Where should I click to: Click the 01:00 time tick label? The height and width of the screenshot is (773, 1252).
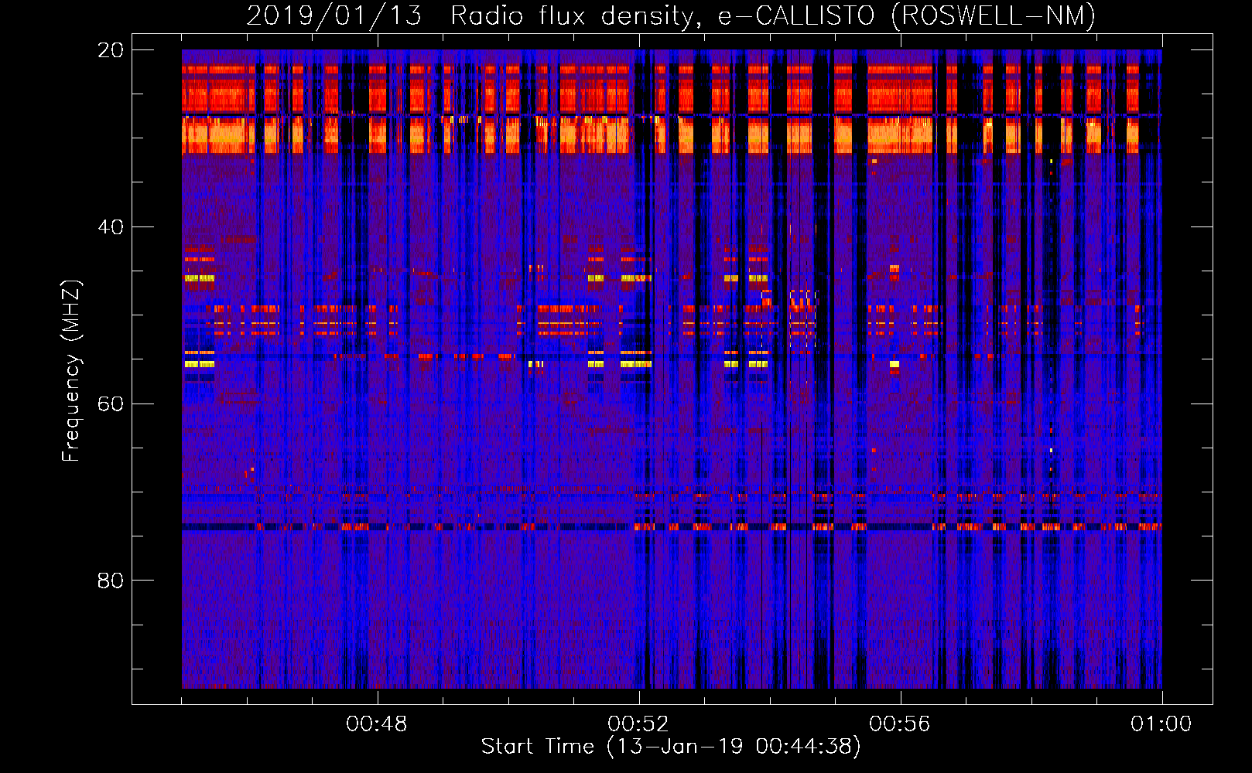tap(1161, 724)
